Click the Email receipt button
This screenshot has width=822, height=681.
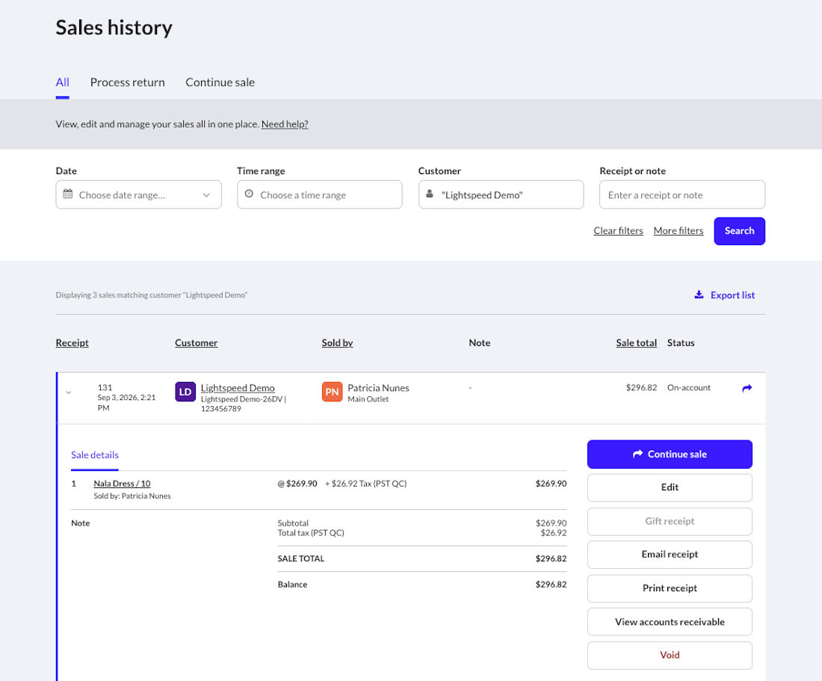click(x=670, y=555)
